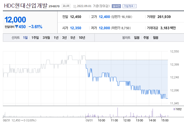Click the 코스피 market badge
The image size is (184, 124).
click(66, 6)
